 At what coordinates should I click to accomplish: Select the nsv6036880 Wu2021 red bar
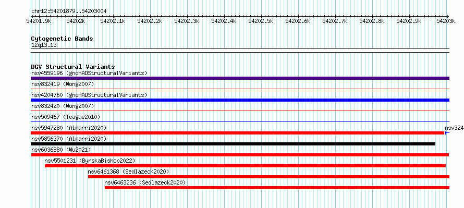(x=240, y=155)
